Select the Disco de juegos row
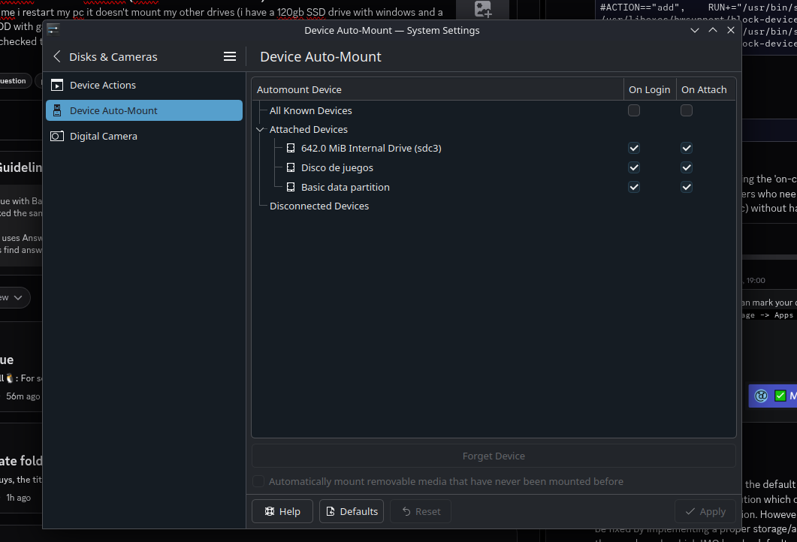Screen dimensions: 797x542 coord(494,167)
